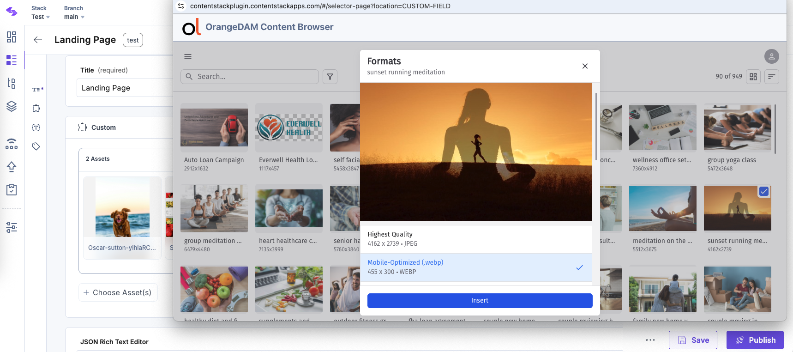Click the Contentstack logo
793x352 pixels.
click(12, 12)
